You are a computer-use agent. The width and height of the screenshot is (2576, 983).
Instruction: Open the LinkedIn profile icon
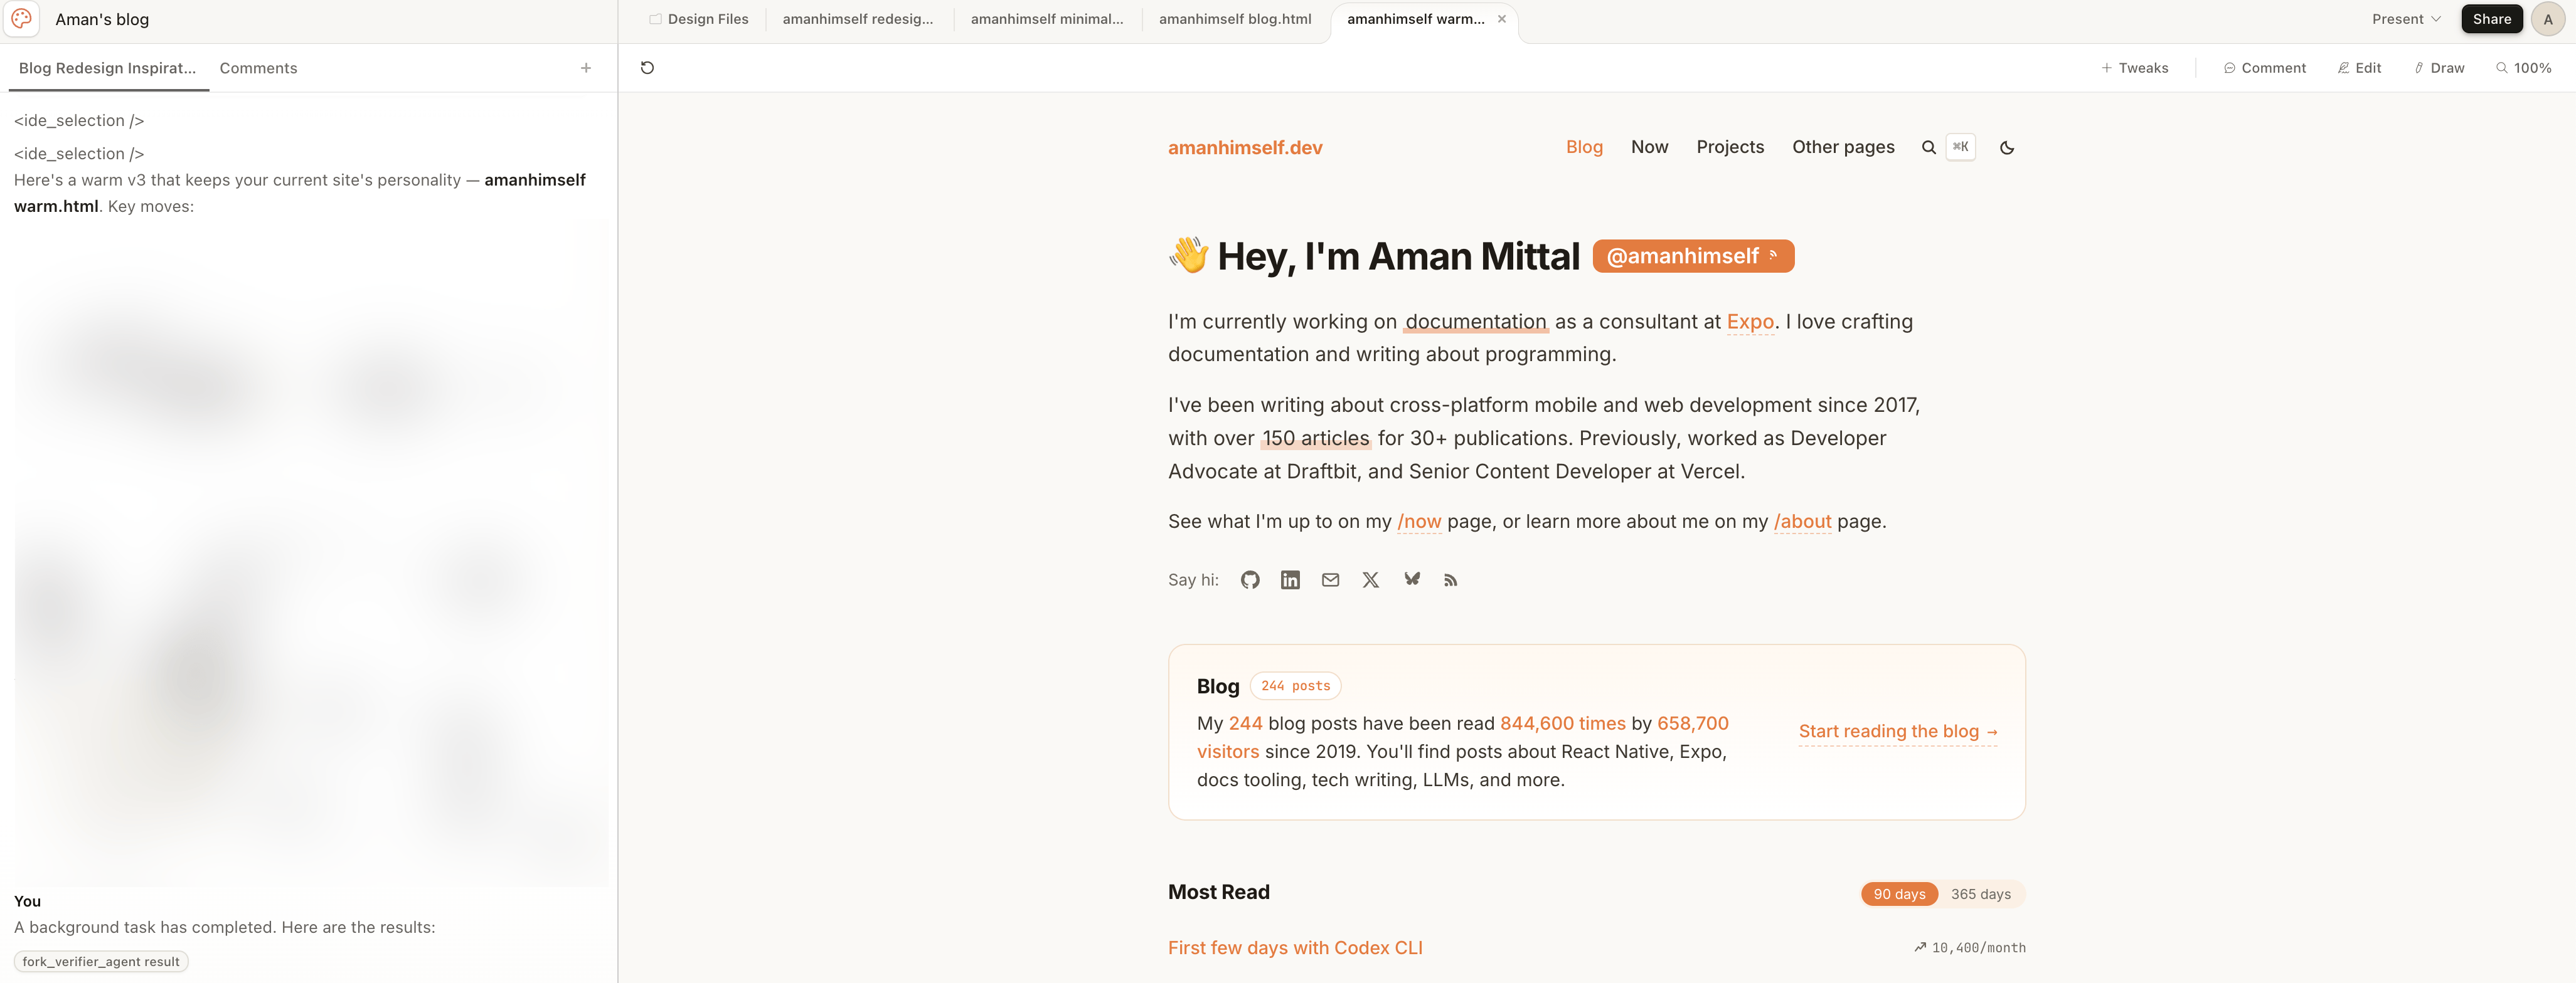point(1290,581)
